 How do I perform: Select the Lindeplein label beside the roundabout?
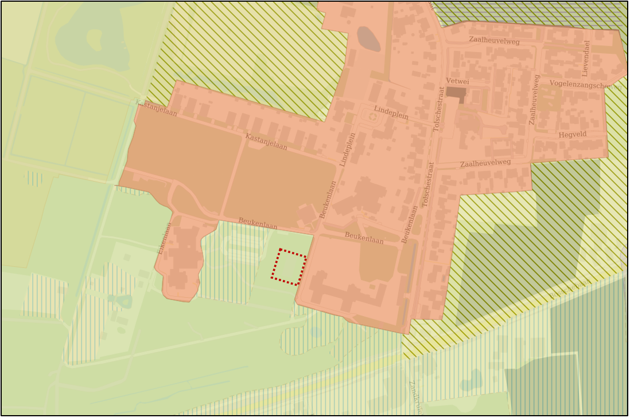point(391,113)
